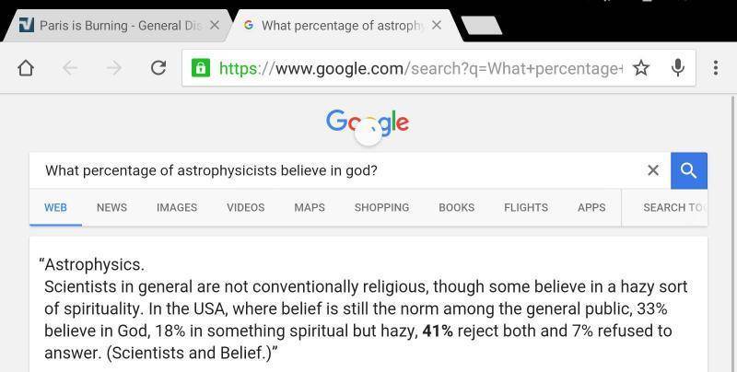Image resolution: width=737 pixels, height=372 pixels.
Task: Switch to IMAGES search results
Action: 177,207
